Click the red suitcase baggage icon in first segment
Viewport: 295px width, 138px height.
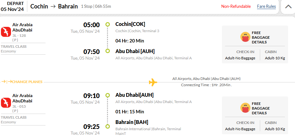pyautogui.click(x=245, y=37)
